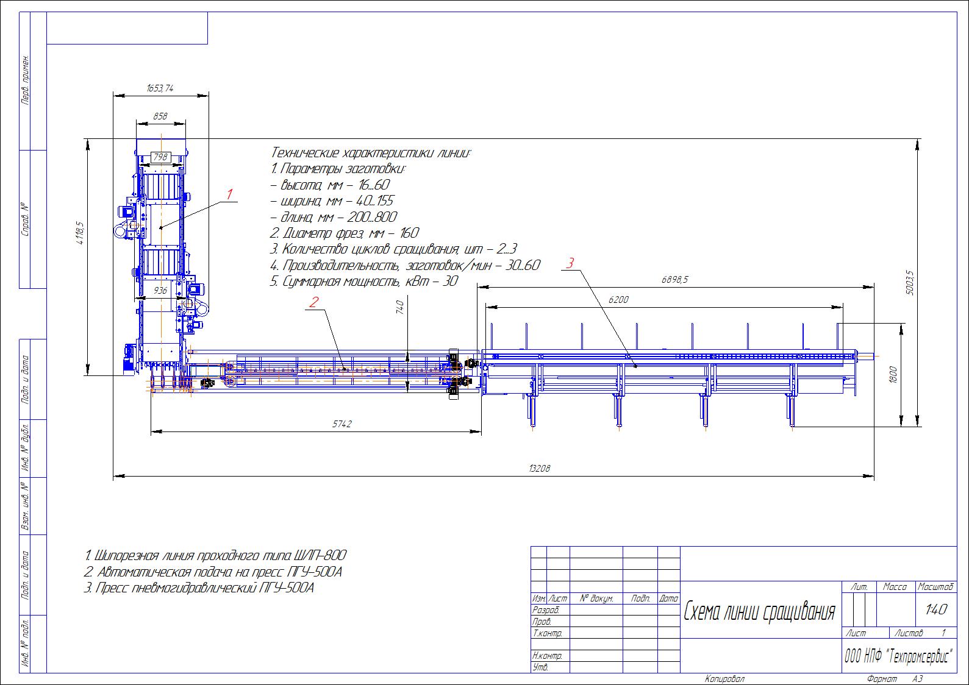969x685 pixels.
Task: Select the 'Взам. инв. №' side label
Action: point(25,506)
